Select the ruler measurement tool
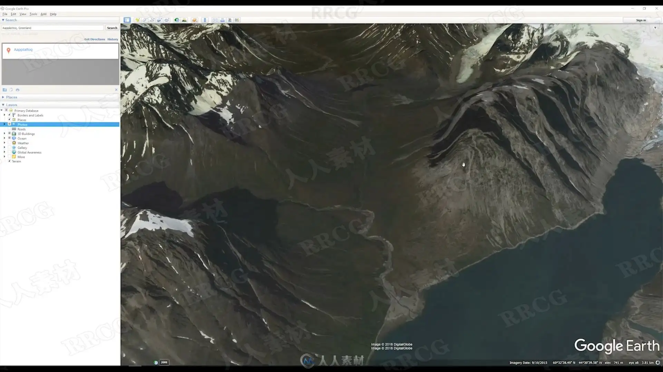This screenshot has width=663, height=372. 205,20
